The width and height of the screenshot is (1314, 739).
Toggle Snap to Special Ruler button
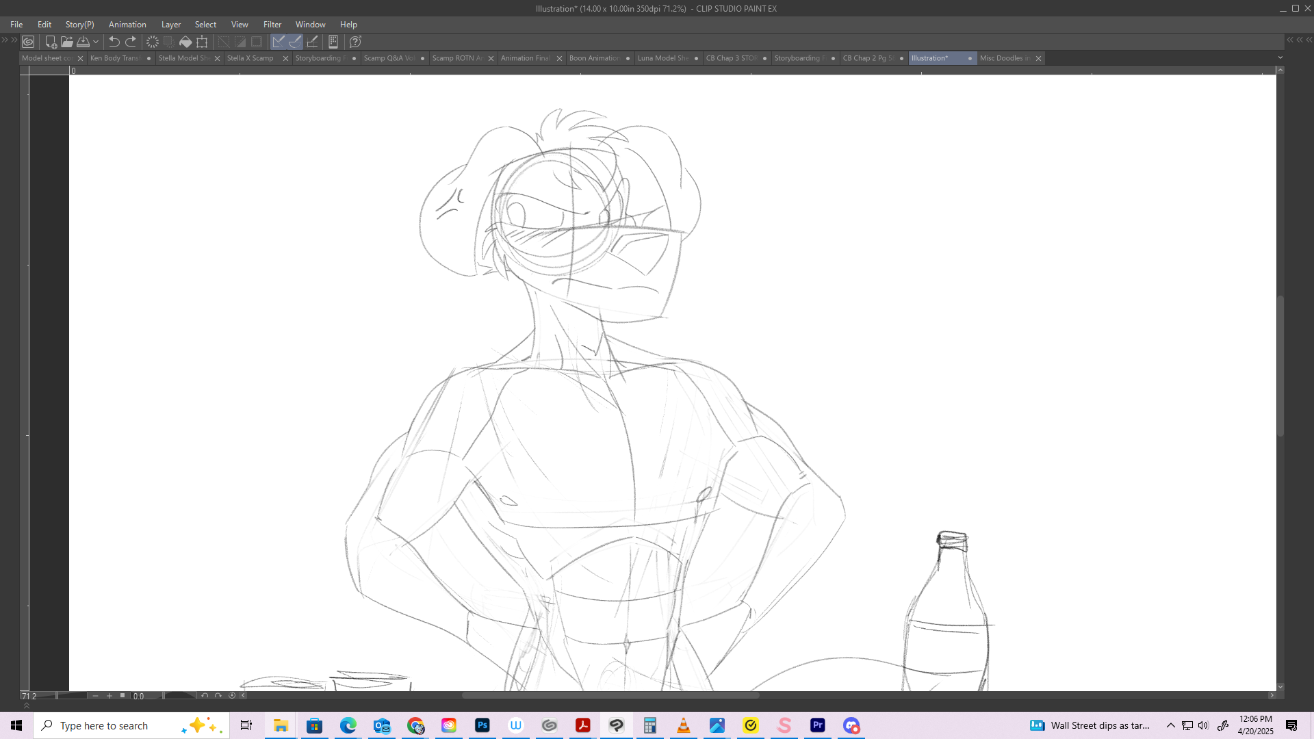tap(295, 42)
